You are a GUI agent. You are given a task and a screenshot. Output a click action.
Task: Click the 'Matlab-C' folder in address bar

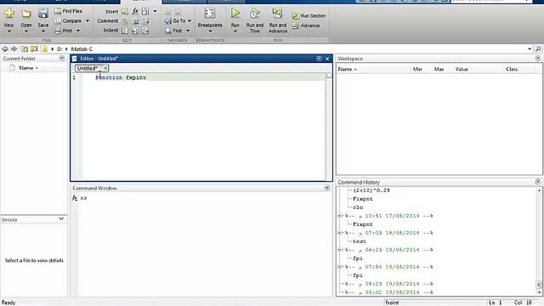82,49
